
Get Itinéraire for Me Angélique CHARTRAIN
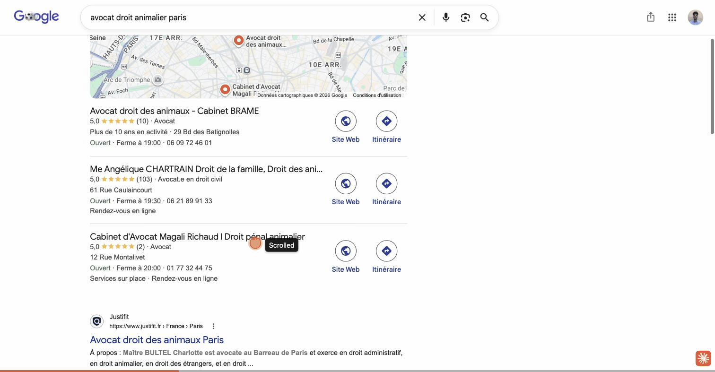point(386,190)
